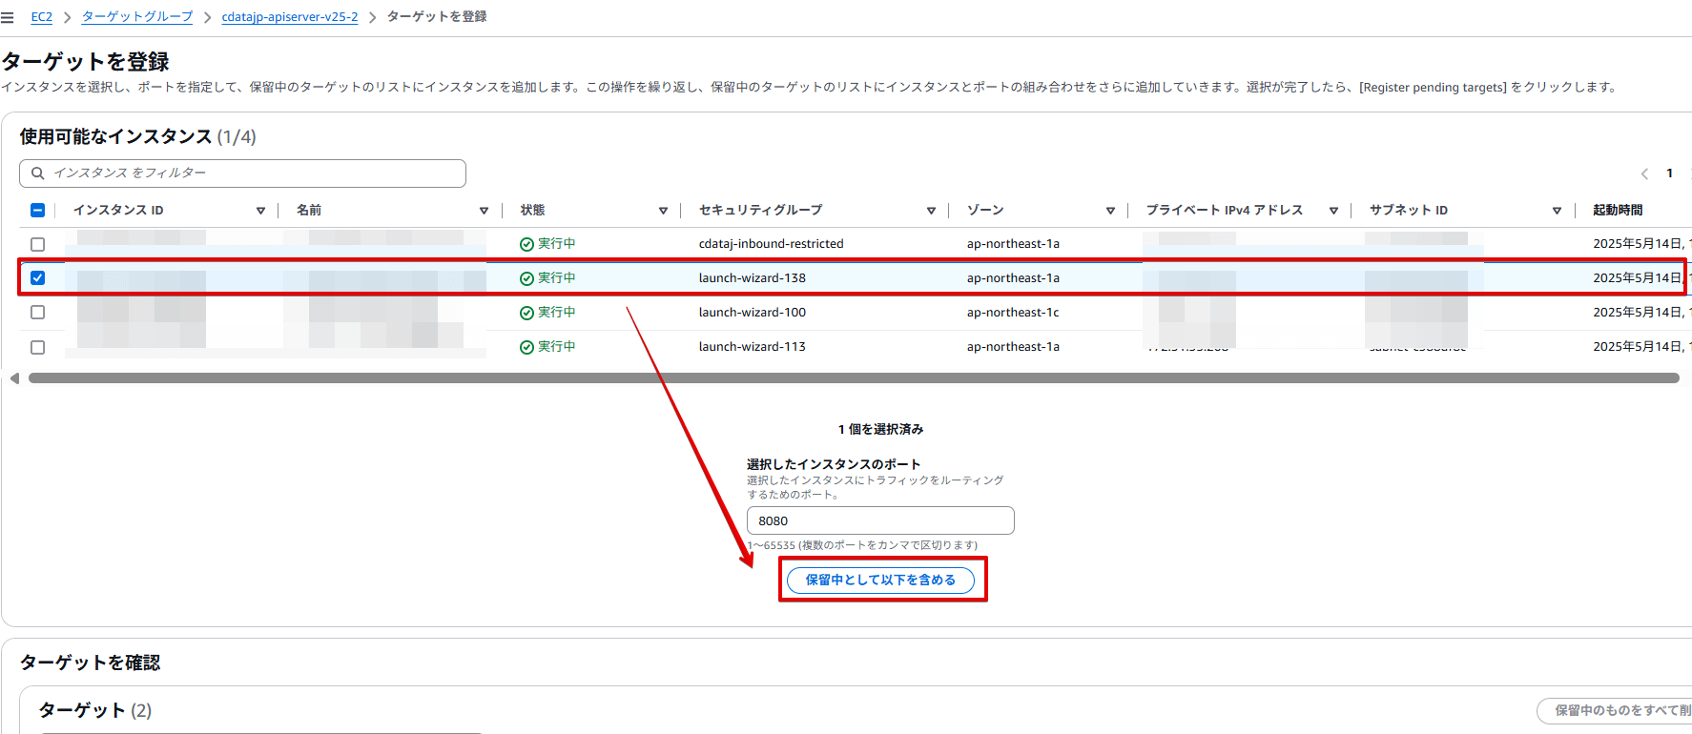Open sort dropdown for インスタンス ID column
The image size is (1692, 734).
tap(260, 211)
